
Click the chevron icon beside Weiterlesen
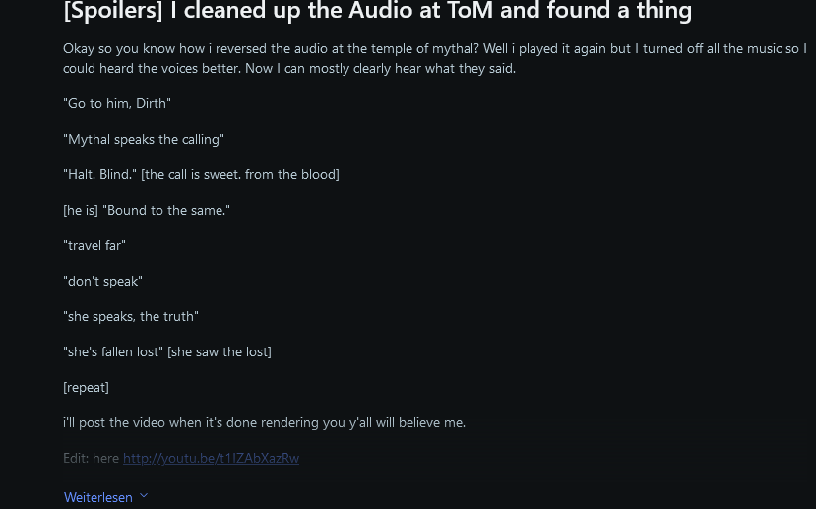[x=144, y=496]
